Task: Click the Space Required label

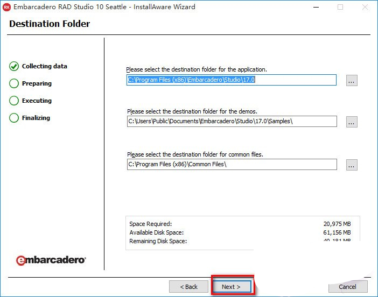Action: [151, 224]
